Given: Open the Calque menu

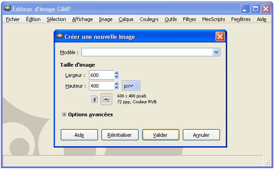Looking at the screenshot, I should 126,19.
